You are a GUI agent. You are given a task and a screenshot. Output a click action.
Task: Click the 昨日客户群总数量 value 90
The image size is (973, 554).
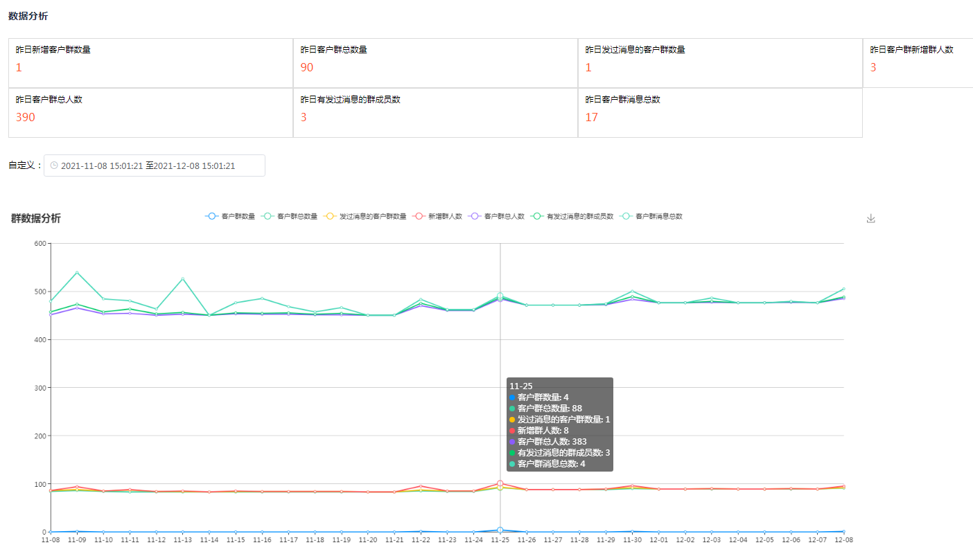point(307,67)
